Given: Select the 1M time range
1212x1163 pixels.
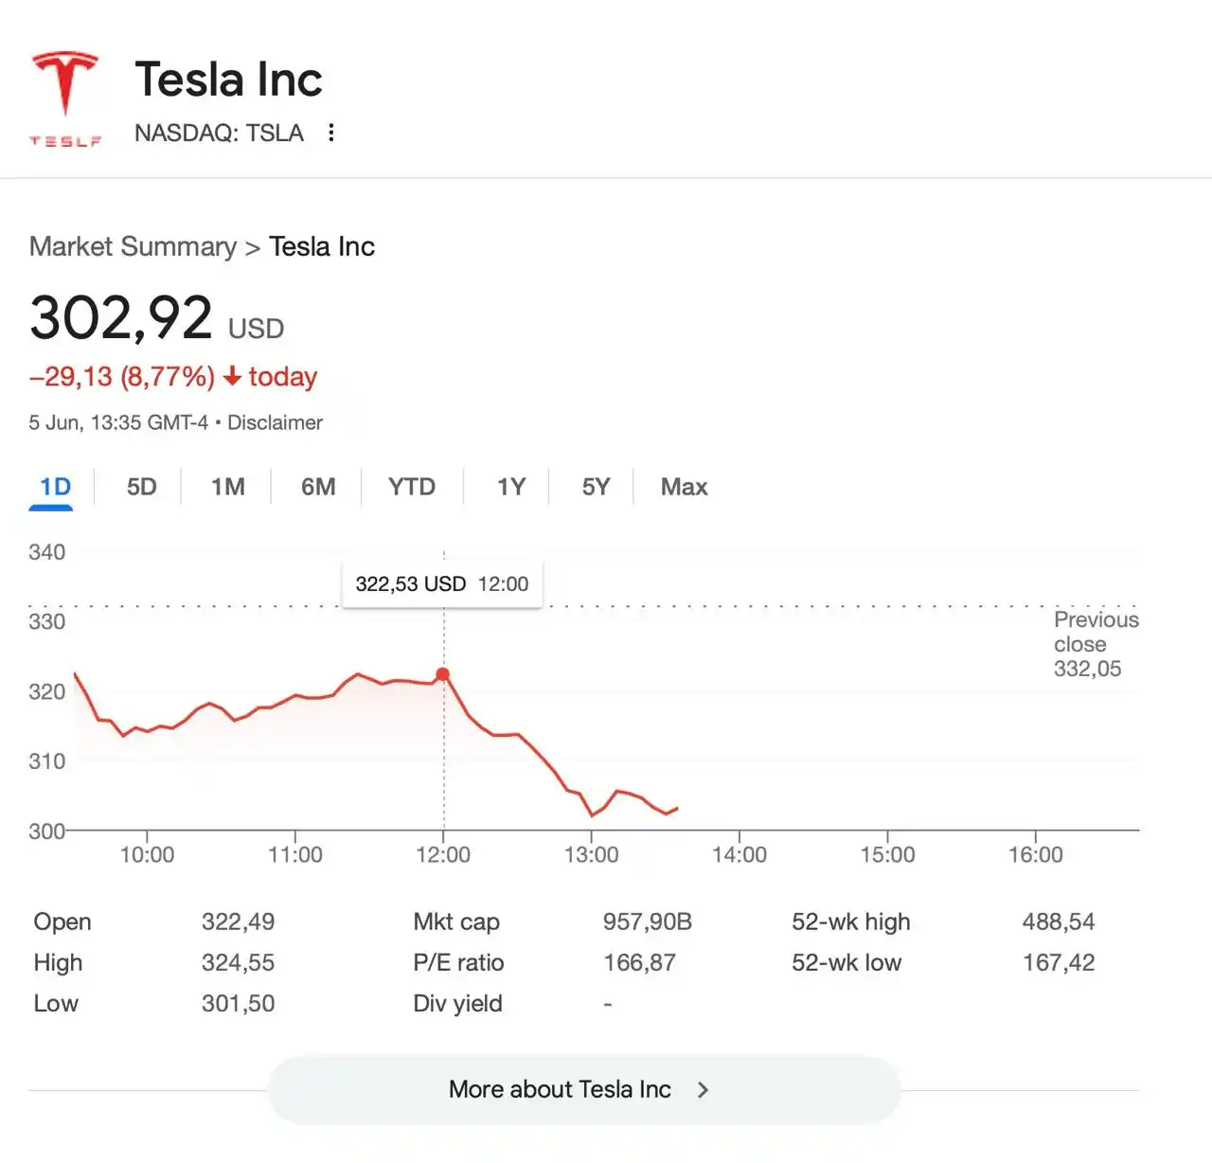Looking at the screenshot, I should (x=227, y=486).
